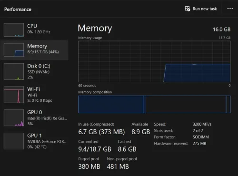238x176 pixels.
Task: Select the CPU mini graph thumbnail
Action: 14,30
